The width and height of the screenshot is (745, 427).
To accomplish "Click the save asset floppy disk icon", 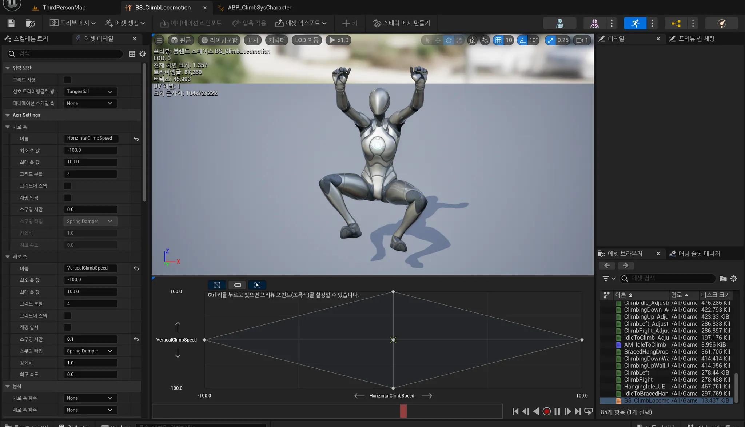I will coord(11,23).
